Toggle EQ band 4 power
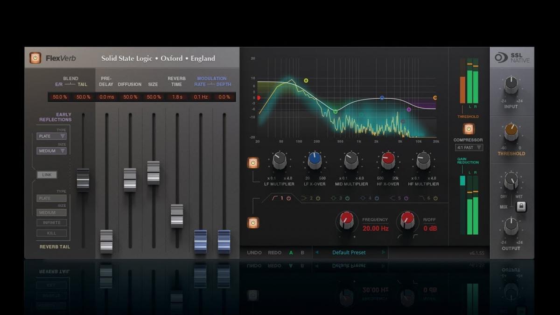 click(x=377, y=198)
